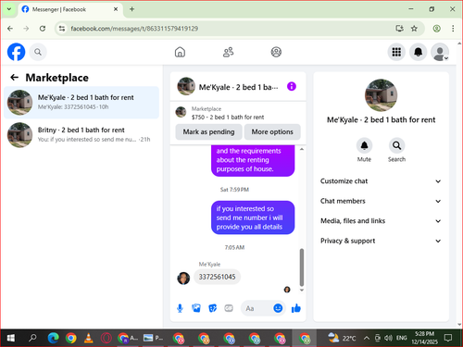
Task: Go to Home feed icon
Action: pyautogui.click(x=180, y=52)
